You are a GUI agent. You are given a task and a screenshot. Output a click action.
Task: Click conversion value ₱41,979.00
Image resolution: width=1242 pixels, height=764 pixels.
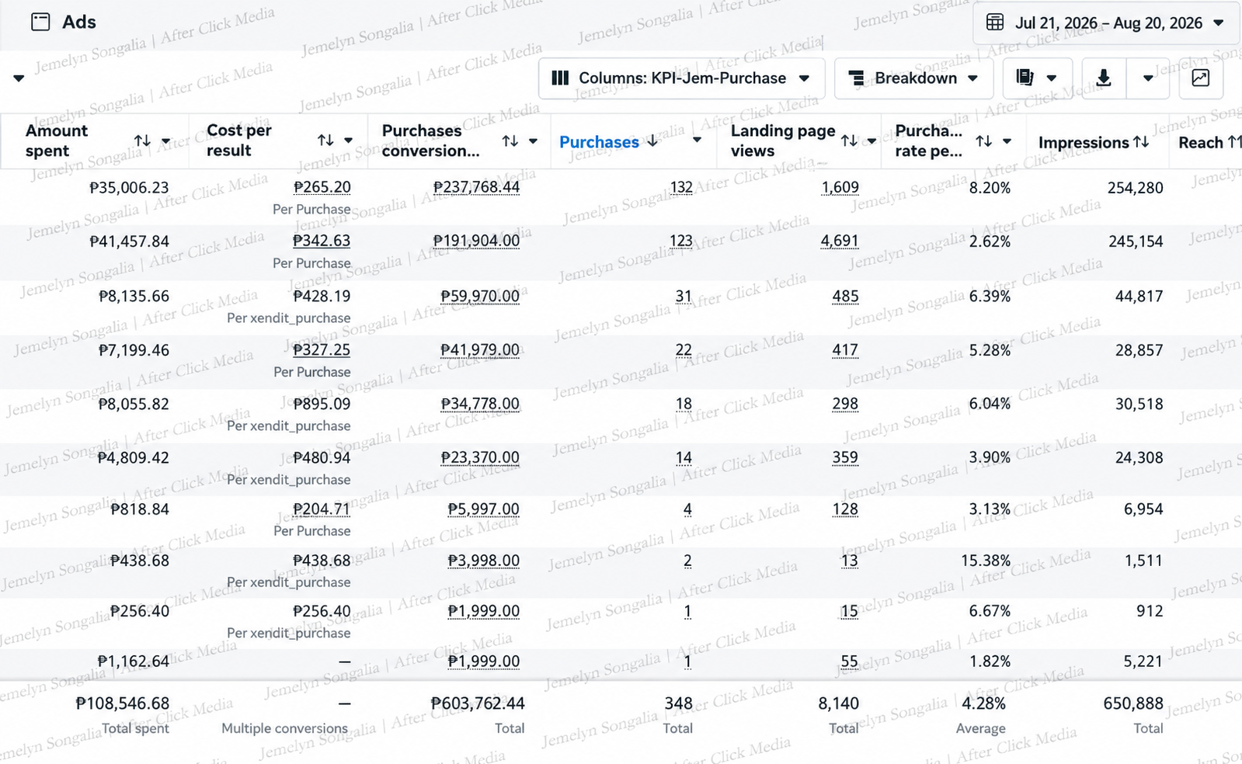point(480,350)
